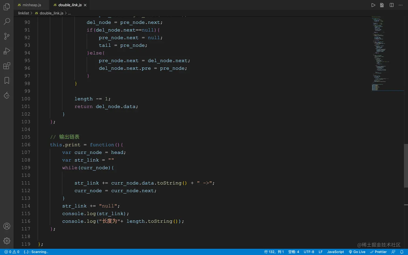The width and height of the screenshot is (408, 255).
Task: Click the line 'str_link += "null";'
Action: (x=91, y=206)
